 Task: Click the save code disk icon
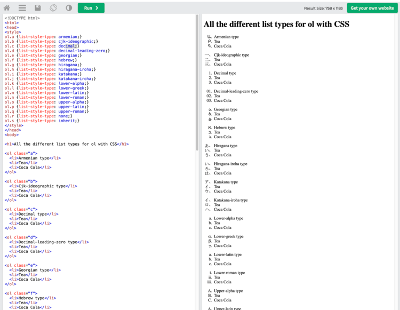(38, 8)
